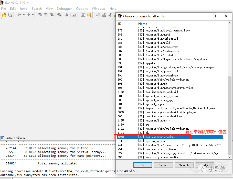Open the Help menu
Screen dimensions: 233x179
[x=113, y=9]
